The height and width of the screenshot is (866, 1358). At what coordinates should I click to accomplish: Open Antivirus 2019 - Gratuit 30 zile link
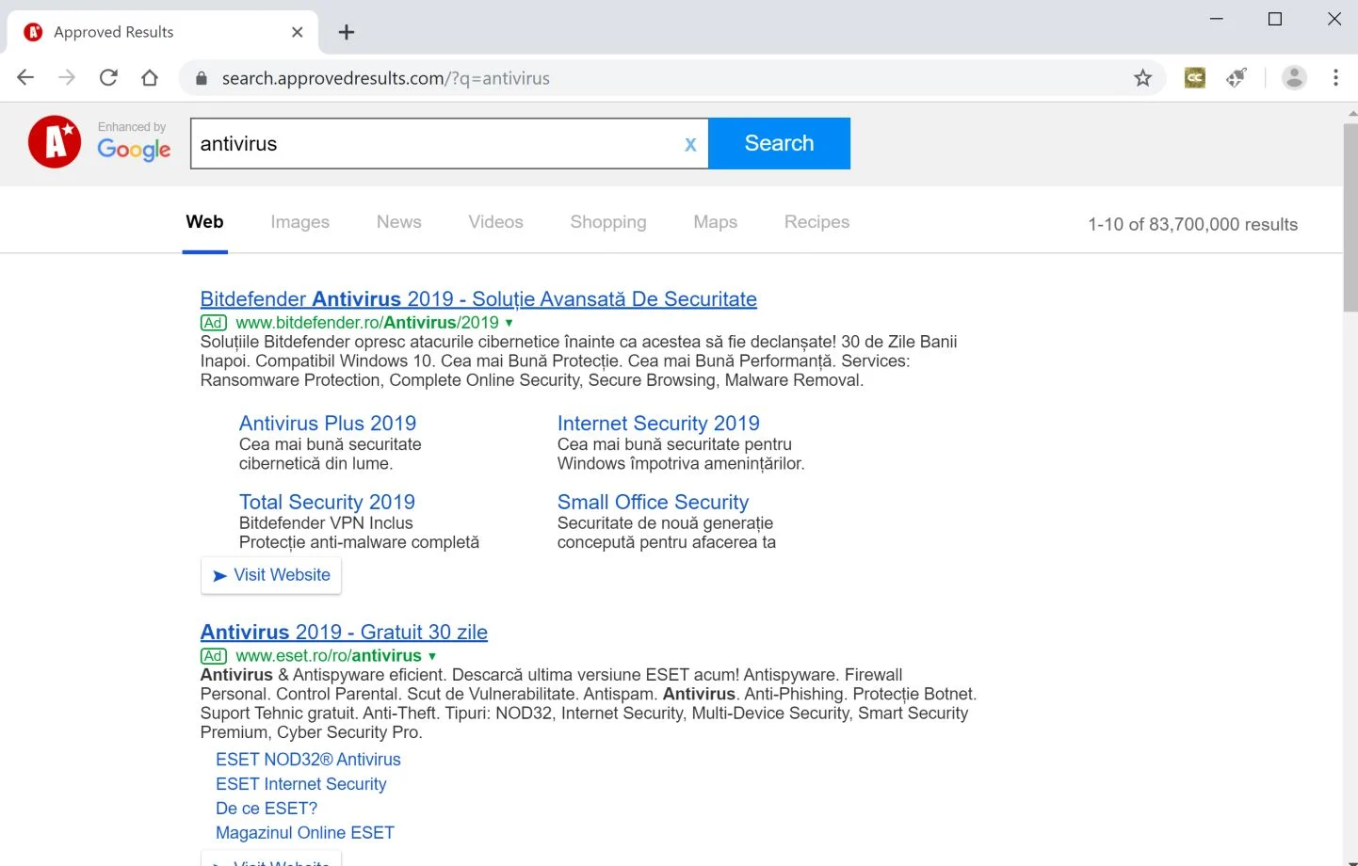click(344, 633)
